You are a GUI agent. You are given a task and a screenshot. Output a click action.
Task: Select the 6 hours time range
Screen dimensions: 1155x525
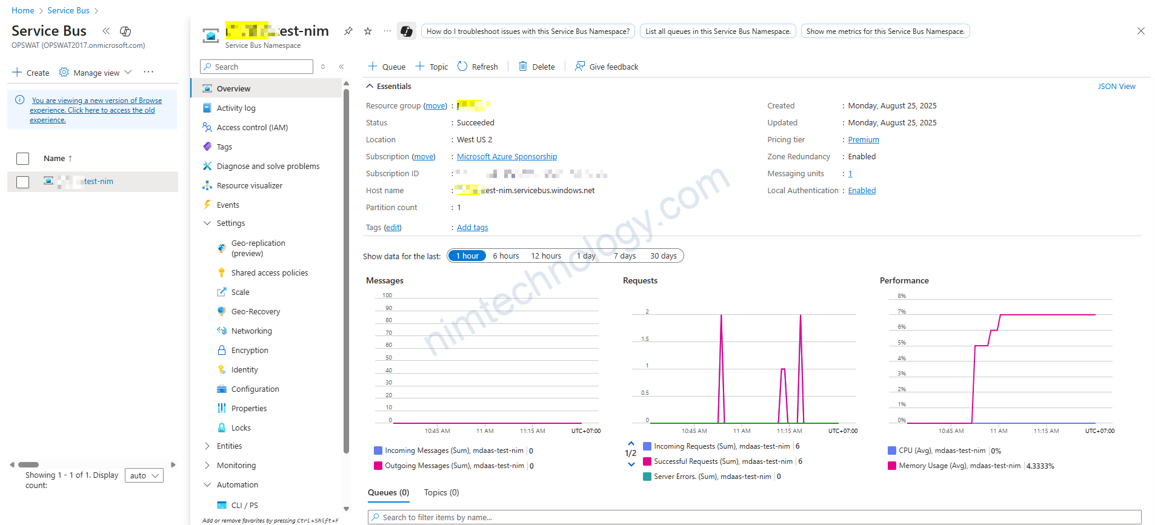[505, 256]
